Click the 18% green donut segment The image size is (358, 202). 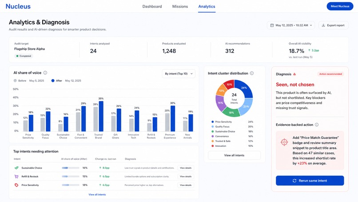(x=231, y=113)
